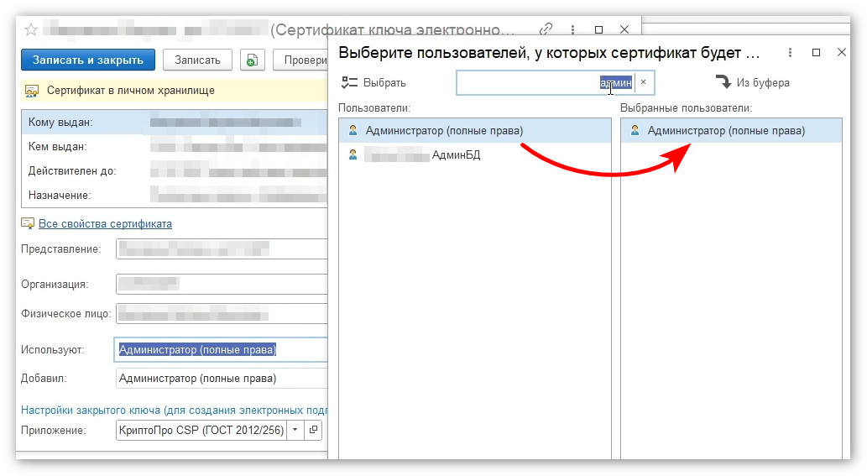Viewport: 867px width, 476px height.
Task: Copy link to certificate form
Action: pyautogui.click(x=546, y=29)
